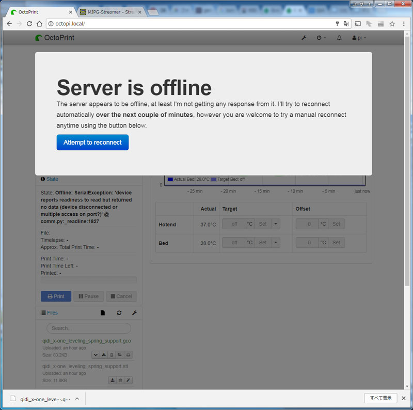This screenshot has width=413, height=410.
Task: Open Files panel wrench options
Action: click(134, 313)
